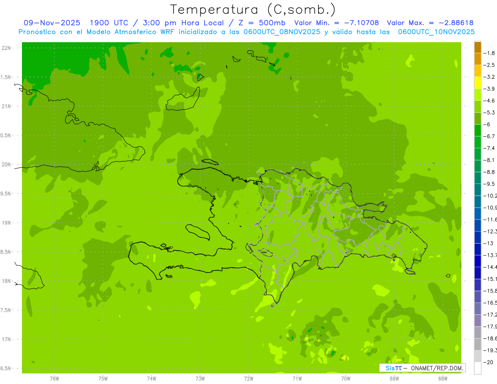Select the date text "09-Nov-2025"
The height and width of the screenshot is (384, 497).
click(52, 23)
